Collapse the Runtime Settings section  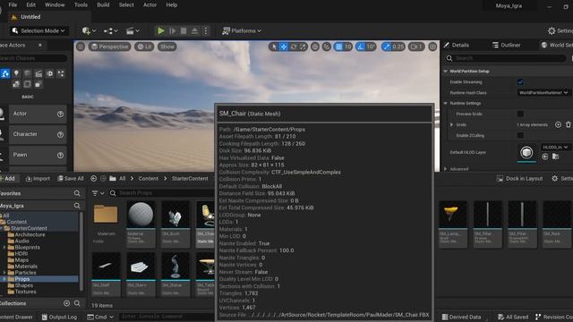click(446, 104)
